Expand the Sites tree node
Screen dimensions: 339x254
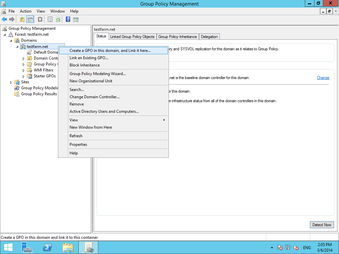[x=11, y=82]
